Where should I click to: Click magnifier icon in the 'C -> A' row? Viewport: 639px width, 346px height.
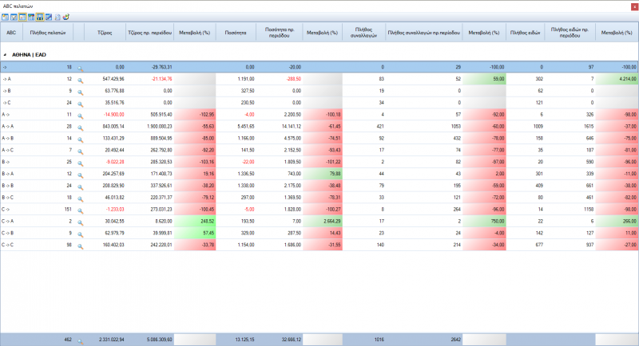[x=81, y=222]
